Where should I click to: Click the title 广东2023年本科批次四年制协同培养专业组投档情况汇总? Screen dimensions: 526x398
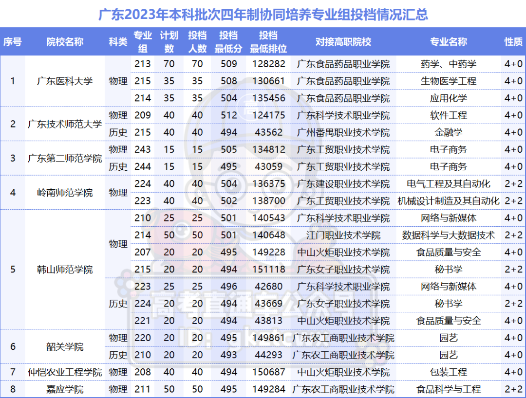click(x=263, y=15)
